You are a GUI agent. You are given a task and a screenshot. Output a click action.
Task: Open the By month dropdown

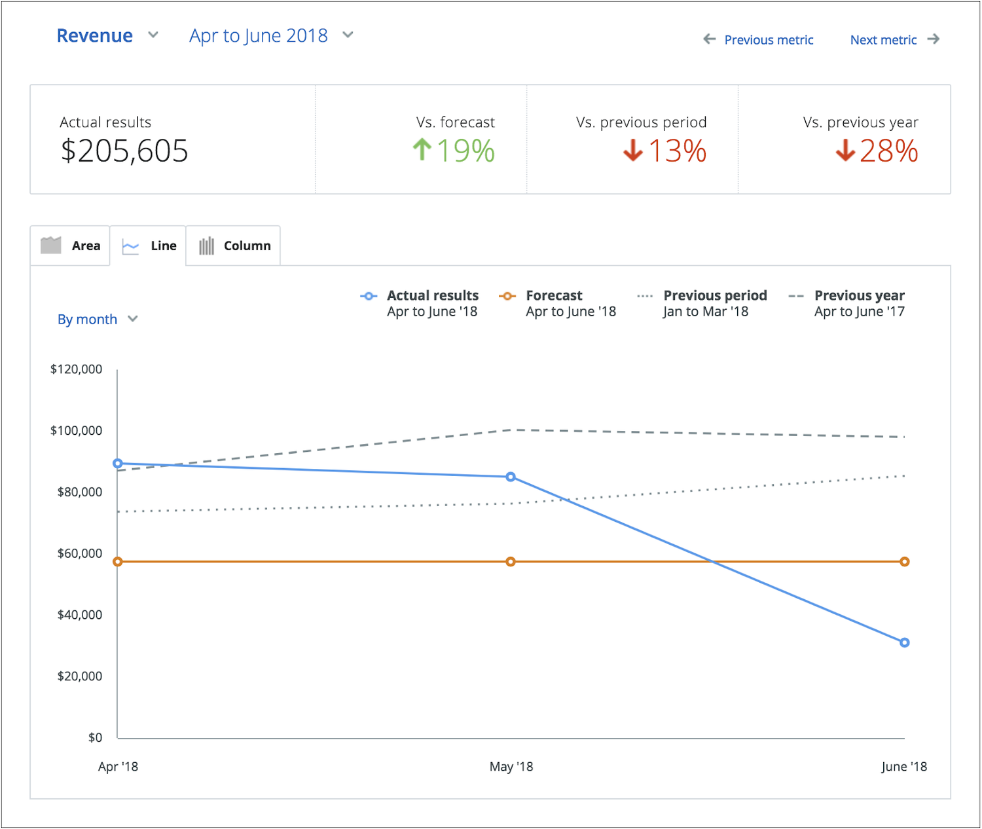(x=97, y=319)
